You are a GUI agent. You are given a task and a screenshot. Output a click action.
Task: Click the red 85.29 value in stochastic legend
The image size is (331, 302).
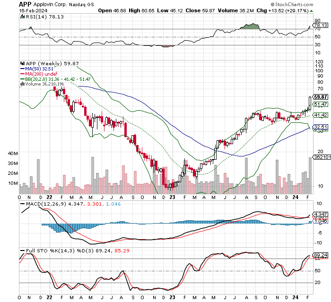122,250
